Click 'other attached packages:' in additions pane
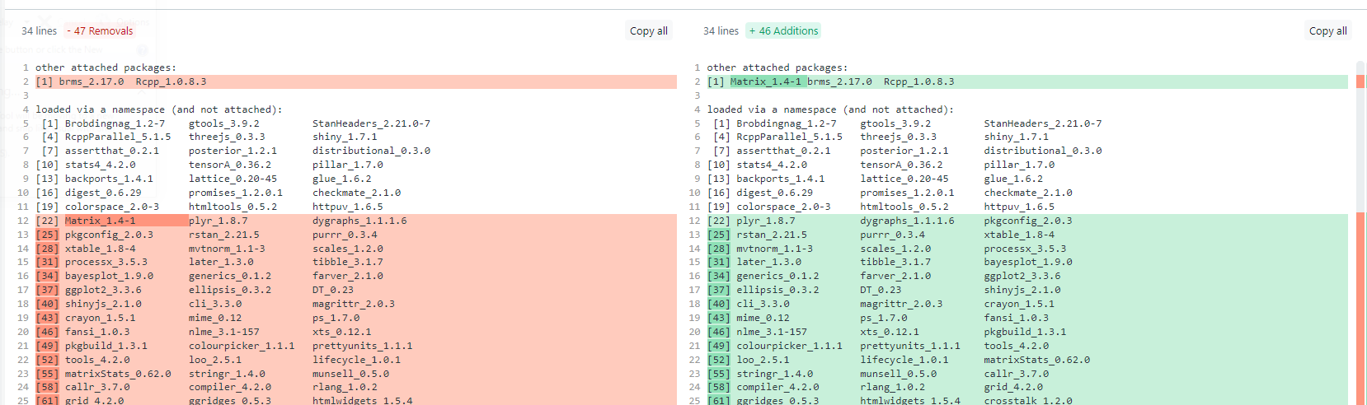 point(777,67)
